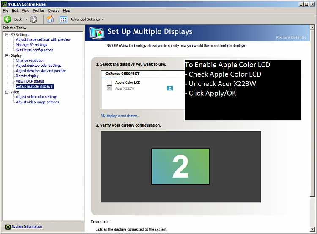Screen dimensions: 317x234
Task: Open the Help menu
Action: point(66,11)
